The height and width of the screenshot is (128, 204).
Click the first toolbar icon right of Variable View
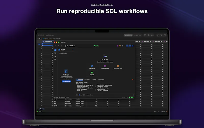pyautogui.click(x=145, y=35)
